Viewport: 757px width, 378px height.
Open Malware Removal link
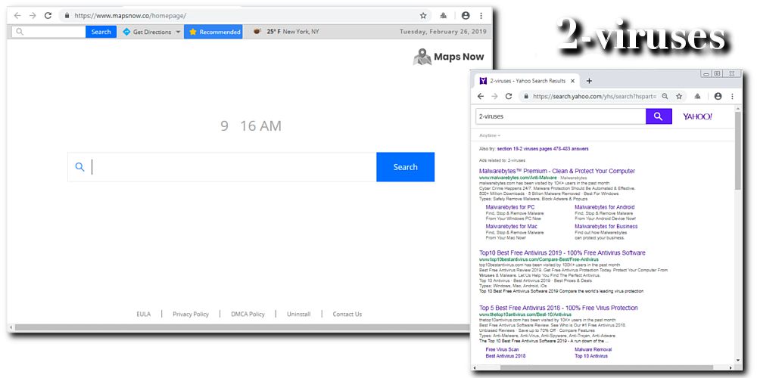[x=593, y=349]
